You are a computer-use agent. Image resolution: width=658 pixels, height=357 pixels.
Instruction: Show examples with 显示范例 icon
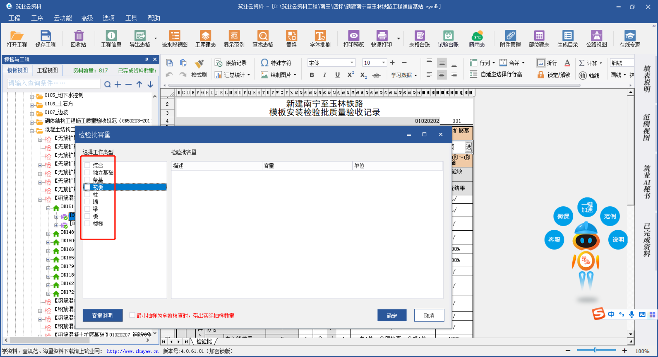click(x=234, y=38)
